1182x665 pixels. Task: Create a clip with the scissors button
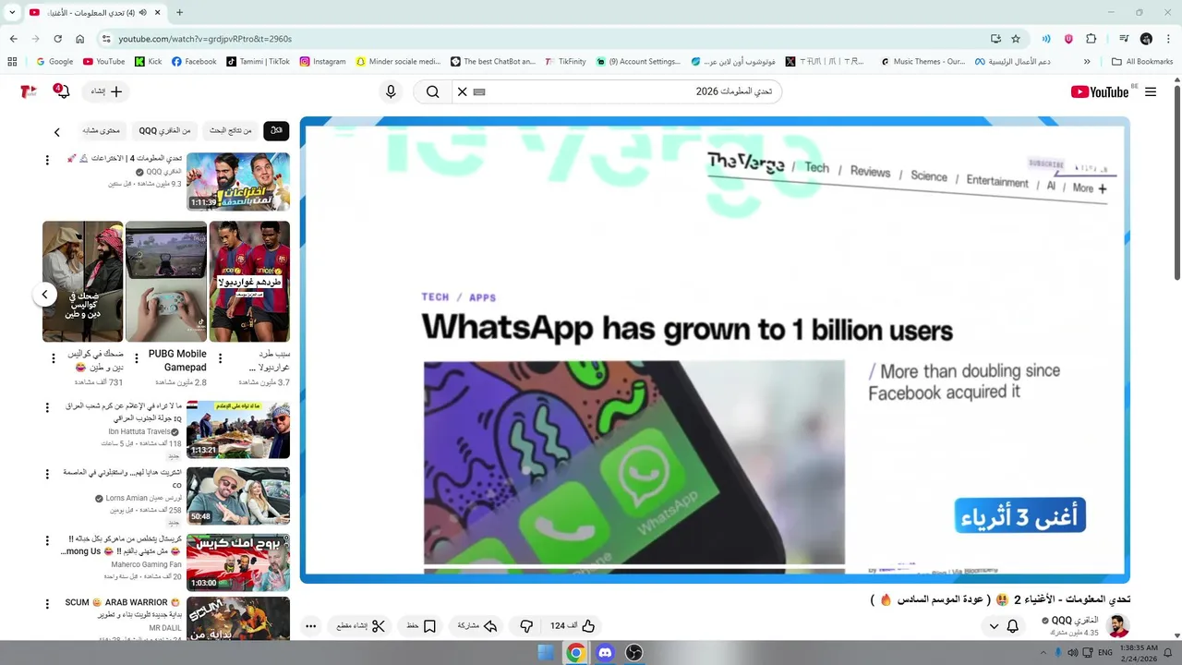(x=360, y=626)
